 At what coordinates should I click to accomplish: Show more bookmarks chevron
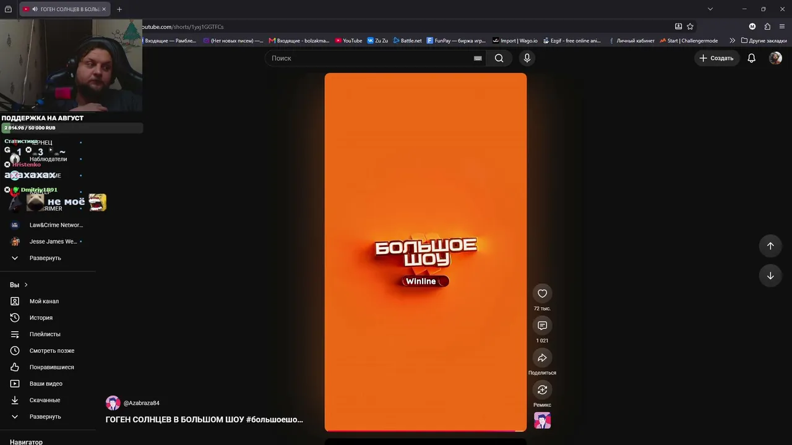[733, 41]
